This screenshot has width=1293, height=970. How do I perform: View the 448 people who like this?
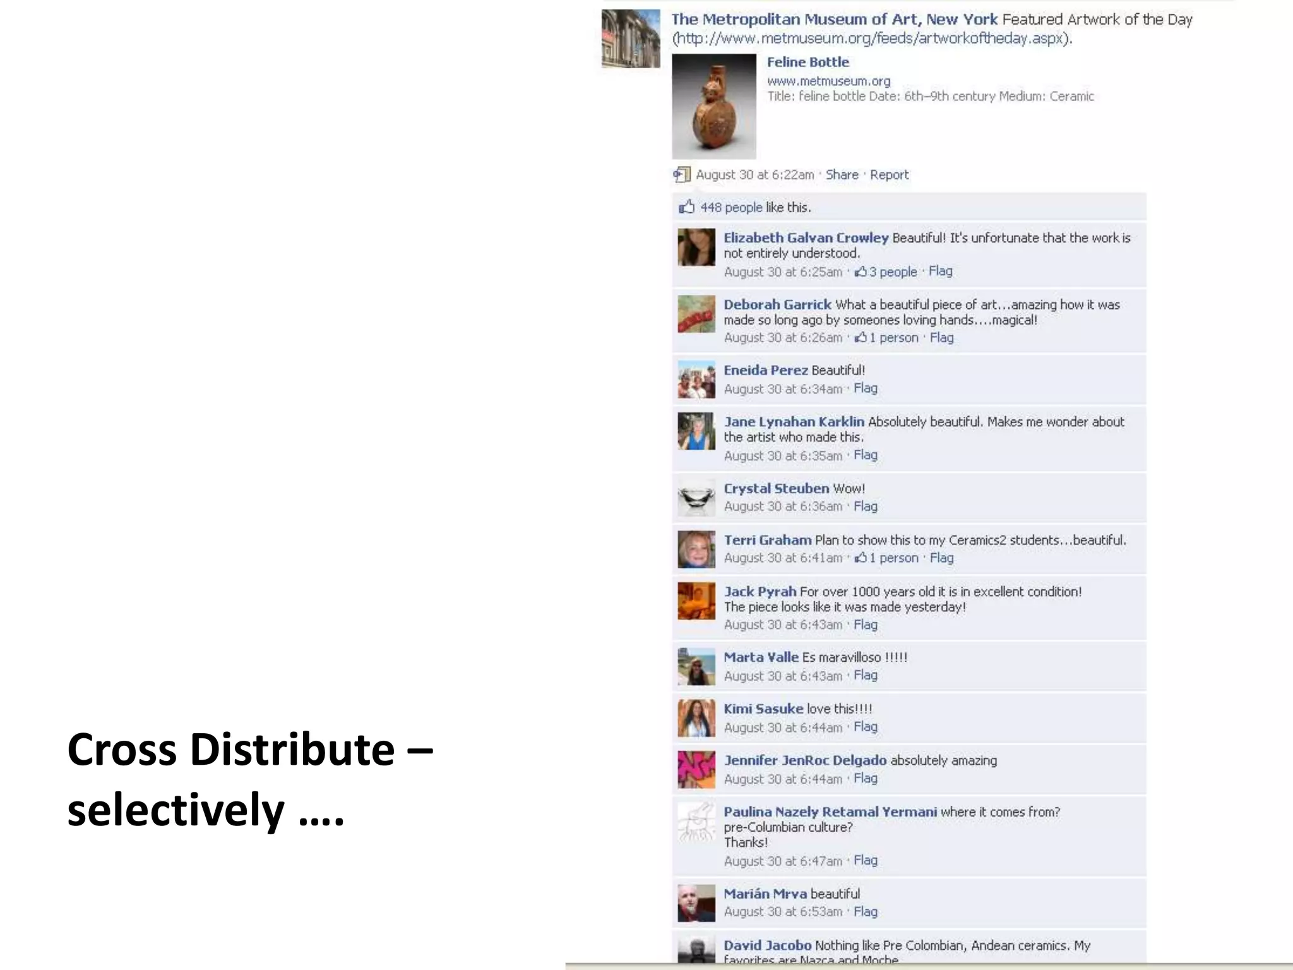(731, 207)
